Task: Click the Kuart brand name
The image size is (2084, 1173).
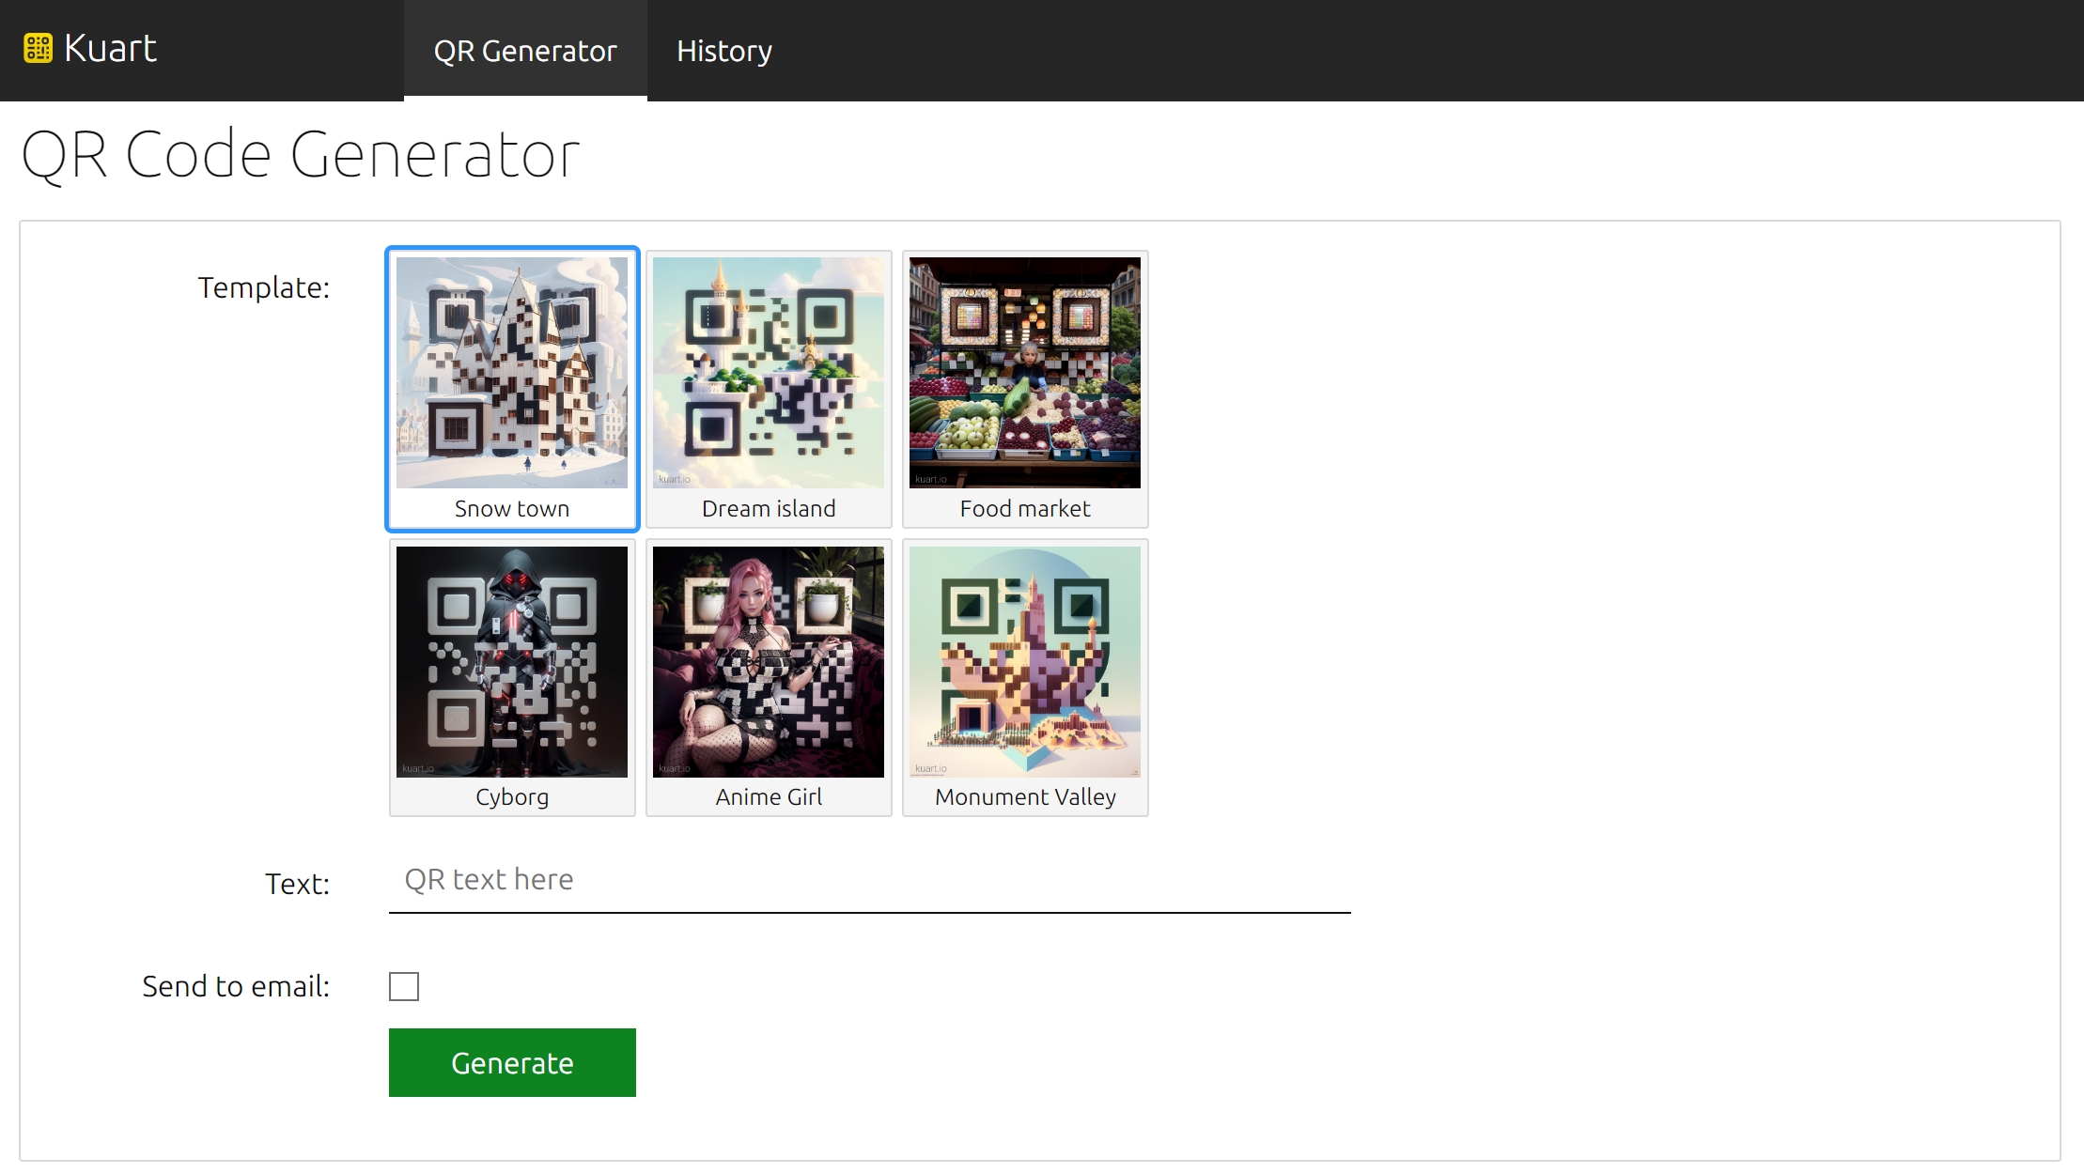Action: point(110,48)
